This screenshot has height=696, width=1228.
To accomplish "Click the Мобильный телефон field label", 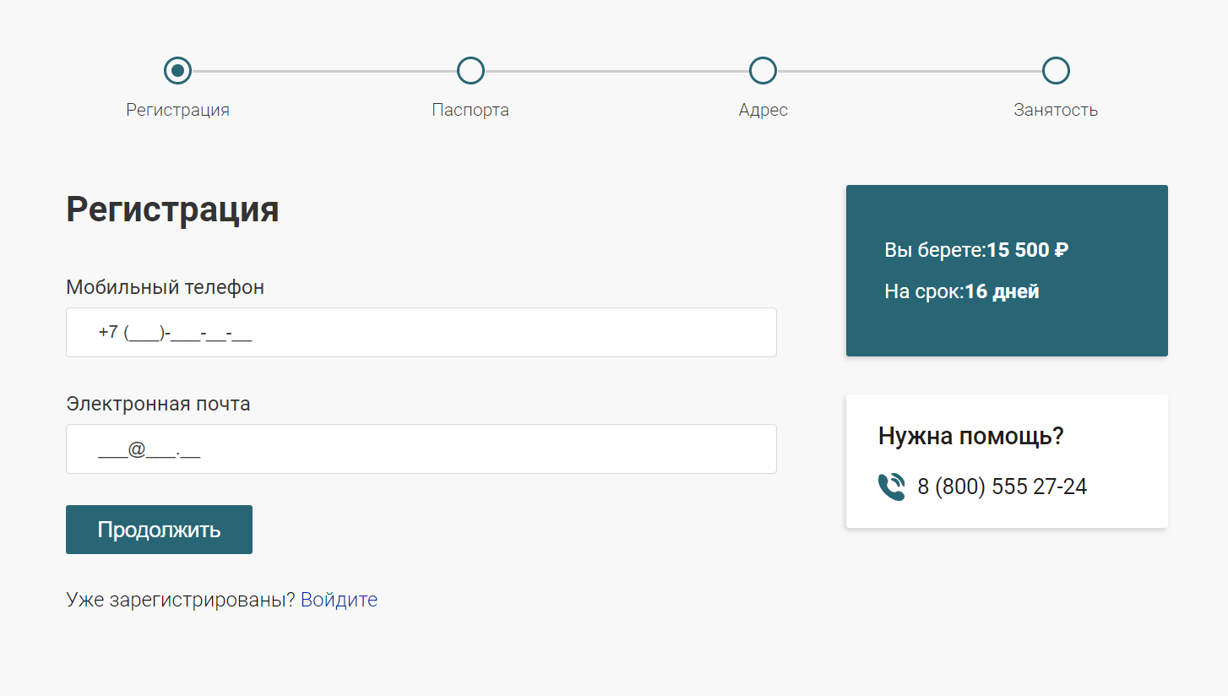I will pyautogui.click(x=165, y=287).
